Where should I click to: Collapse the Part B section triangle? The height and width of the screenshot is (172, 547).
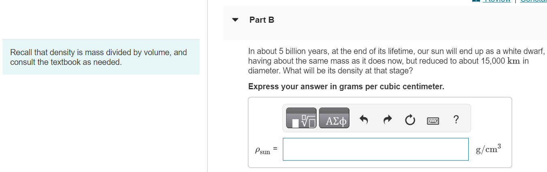[235, 20]
